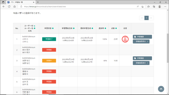
Task: Select user ID ks0005@knoun text
Action: 29,79
